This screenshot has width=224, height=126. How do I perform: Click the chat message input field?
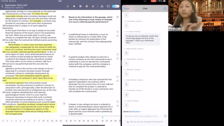pyautogui.click(x=143, y=116)
